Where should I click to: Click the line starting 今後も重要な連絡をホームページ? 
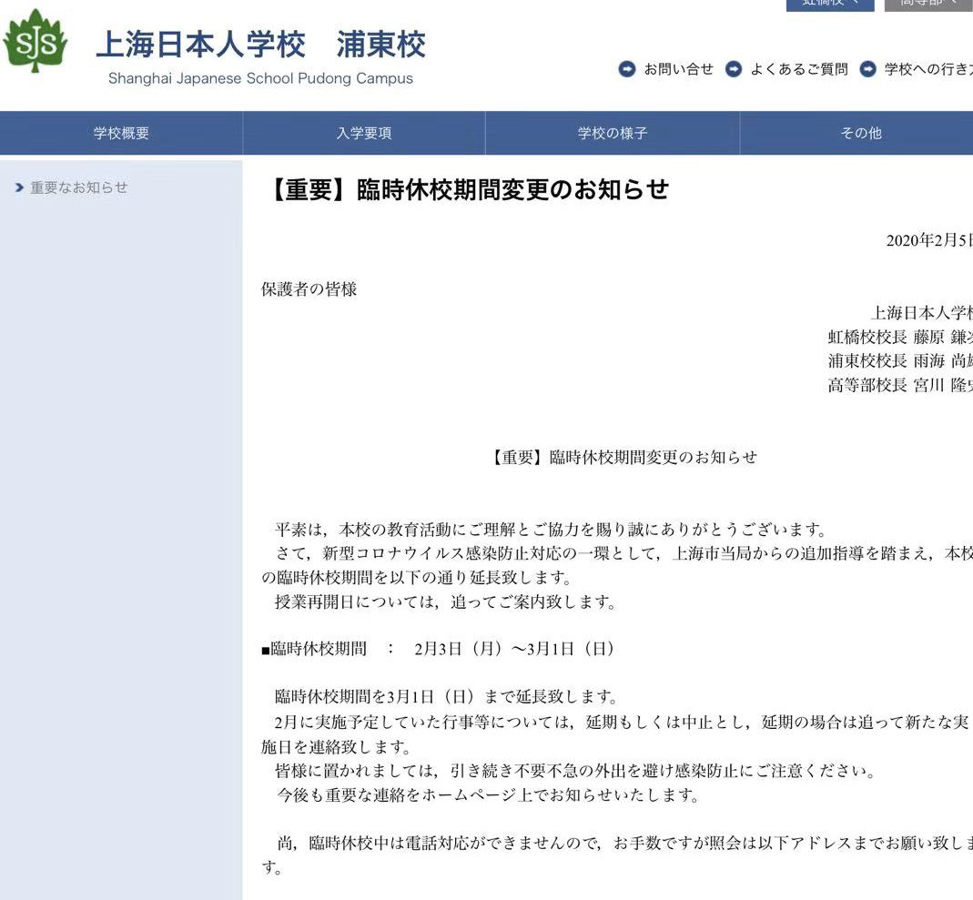pyautogui.click(x=488, y=795)
